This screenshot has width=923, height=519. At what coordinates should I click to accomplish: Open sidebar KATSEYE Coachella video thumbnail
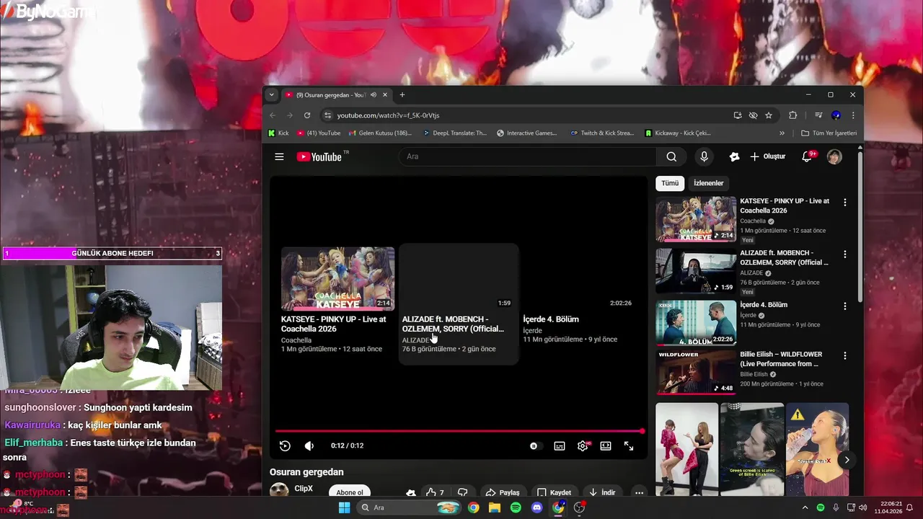[x=696, y=219]
